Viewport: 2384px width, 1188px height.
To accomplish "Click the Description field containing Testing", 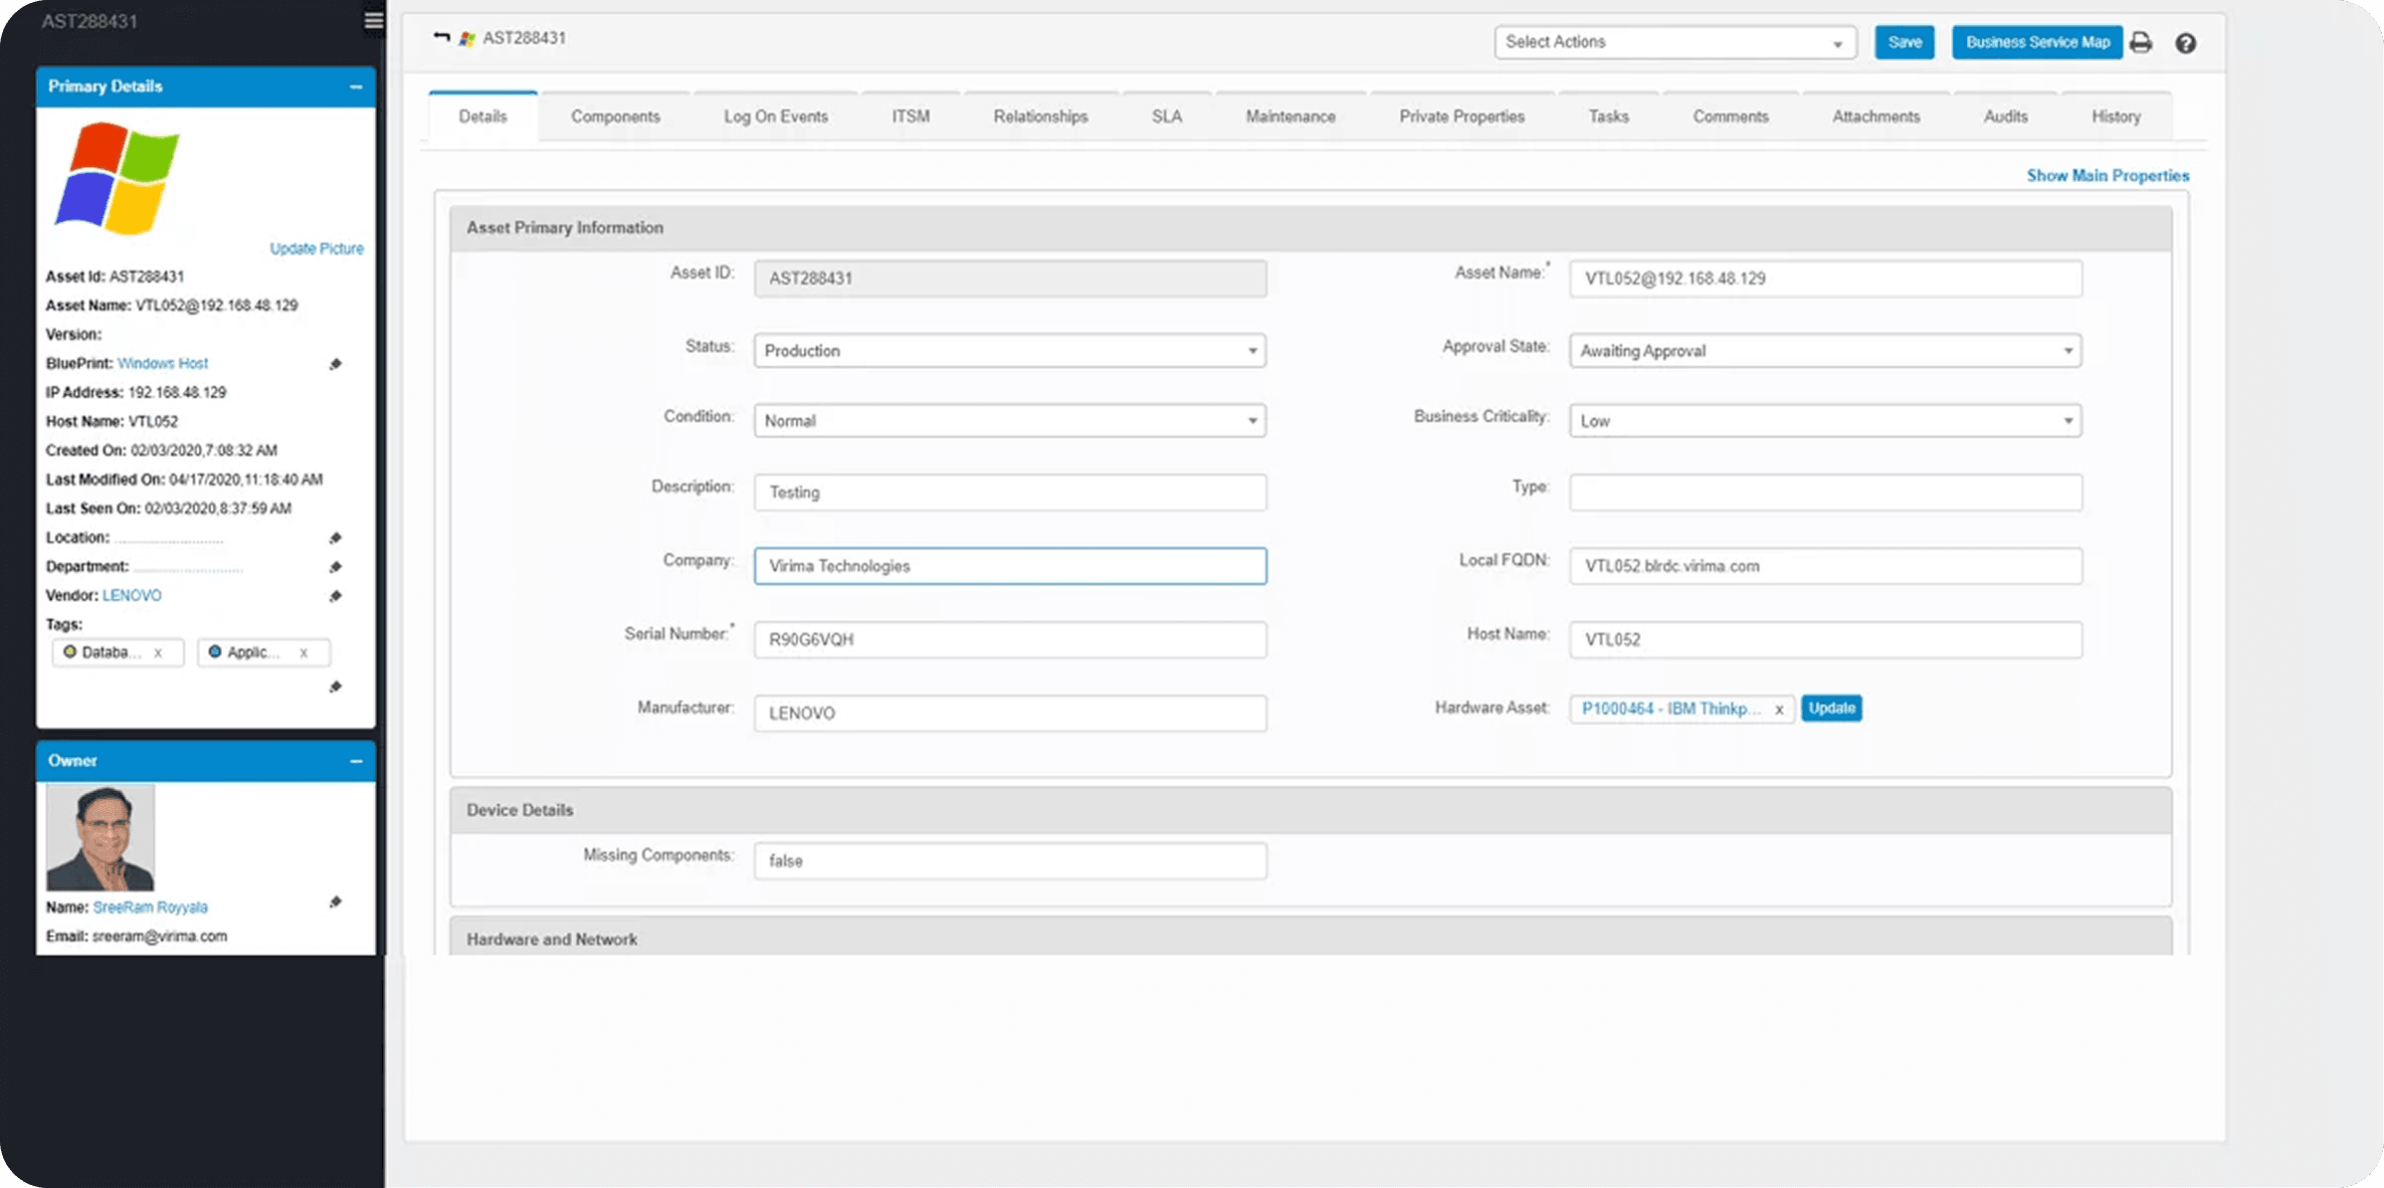I will [1010, 493].
